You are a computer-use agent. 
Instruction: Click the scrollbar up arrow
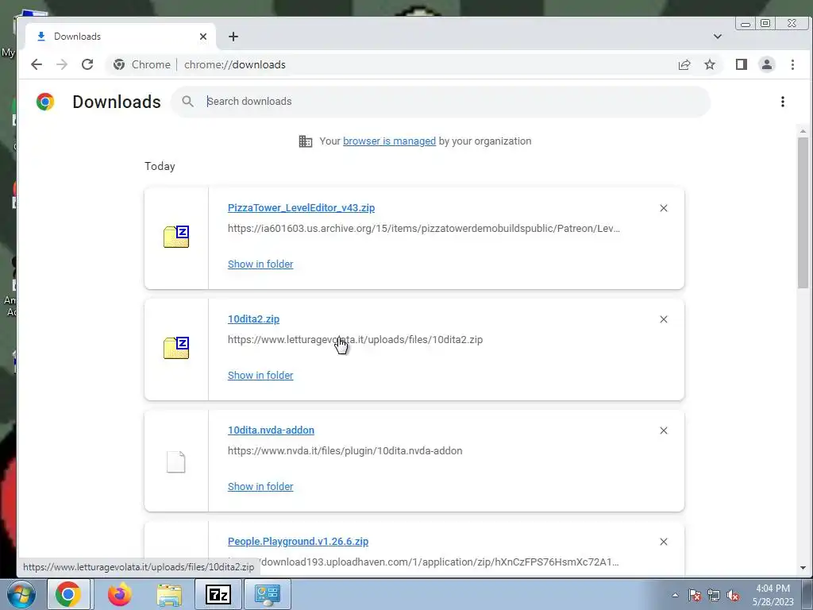tap(803, 132)
